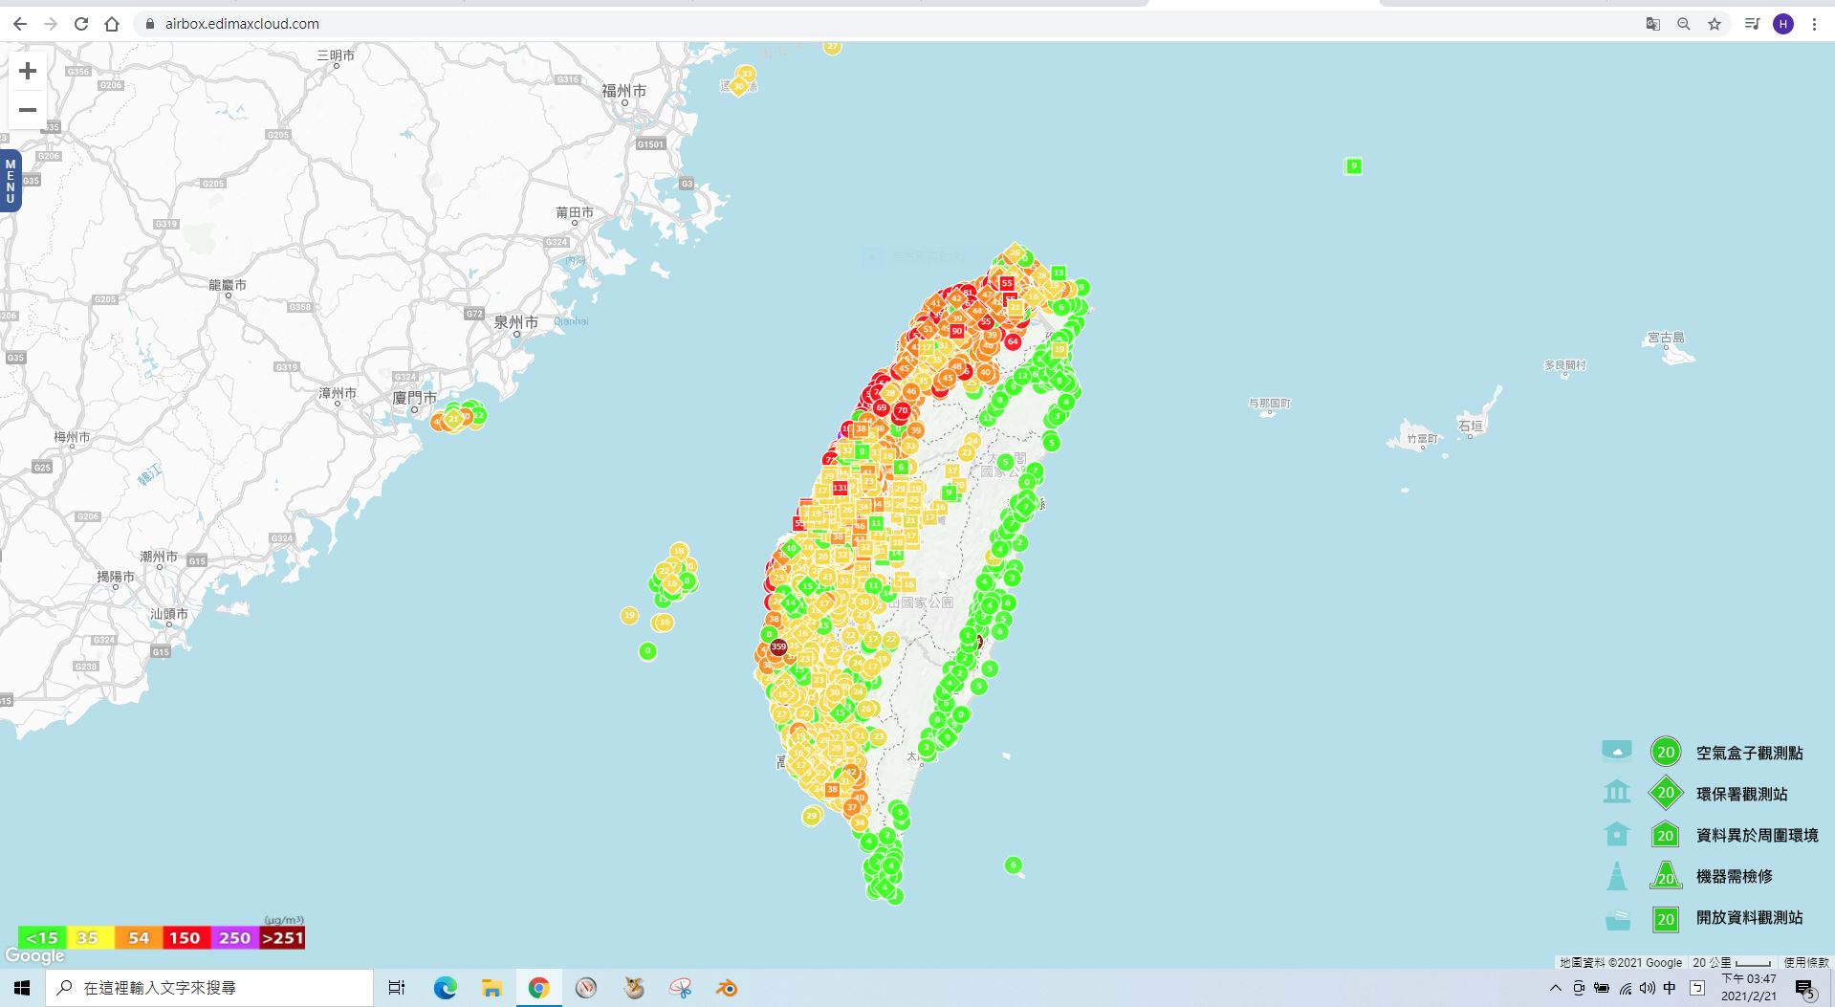This screenshot has height=1007, width=1835.
Task: Open the Snipping tool taskbar icon
Action: [680, 988]
